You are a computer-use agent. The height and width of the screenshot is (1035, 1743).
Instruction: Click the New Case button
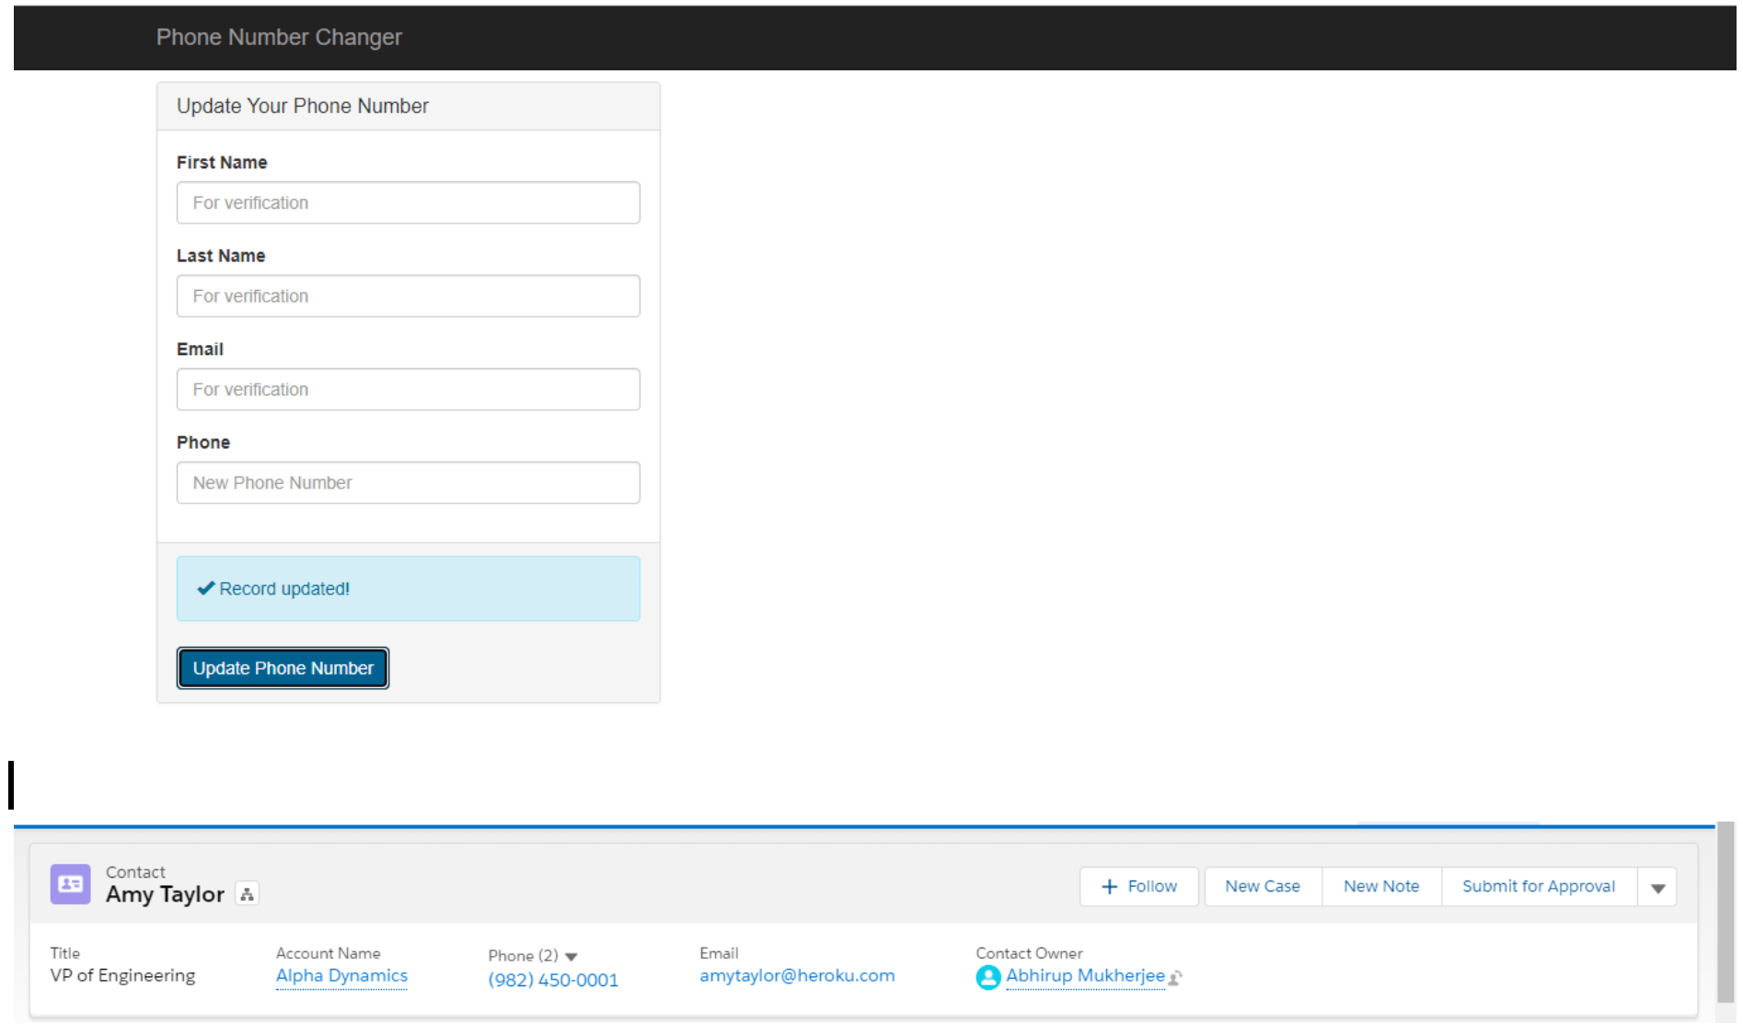(x=1262, y=887)
